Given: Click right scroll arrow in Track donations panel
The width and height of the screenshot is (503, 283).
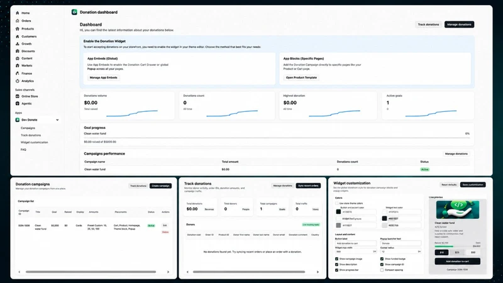Looking at the screenshot, I should click(318, 272).
